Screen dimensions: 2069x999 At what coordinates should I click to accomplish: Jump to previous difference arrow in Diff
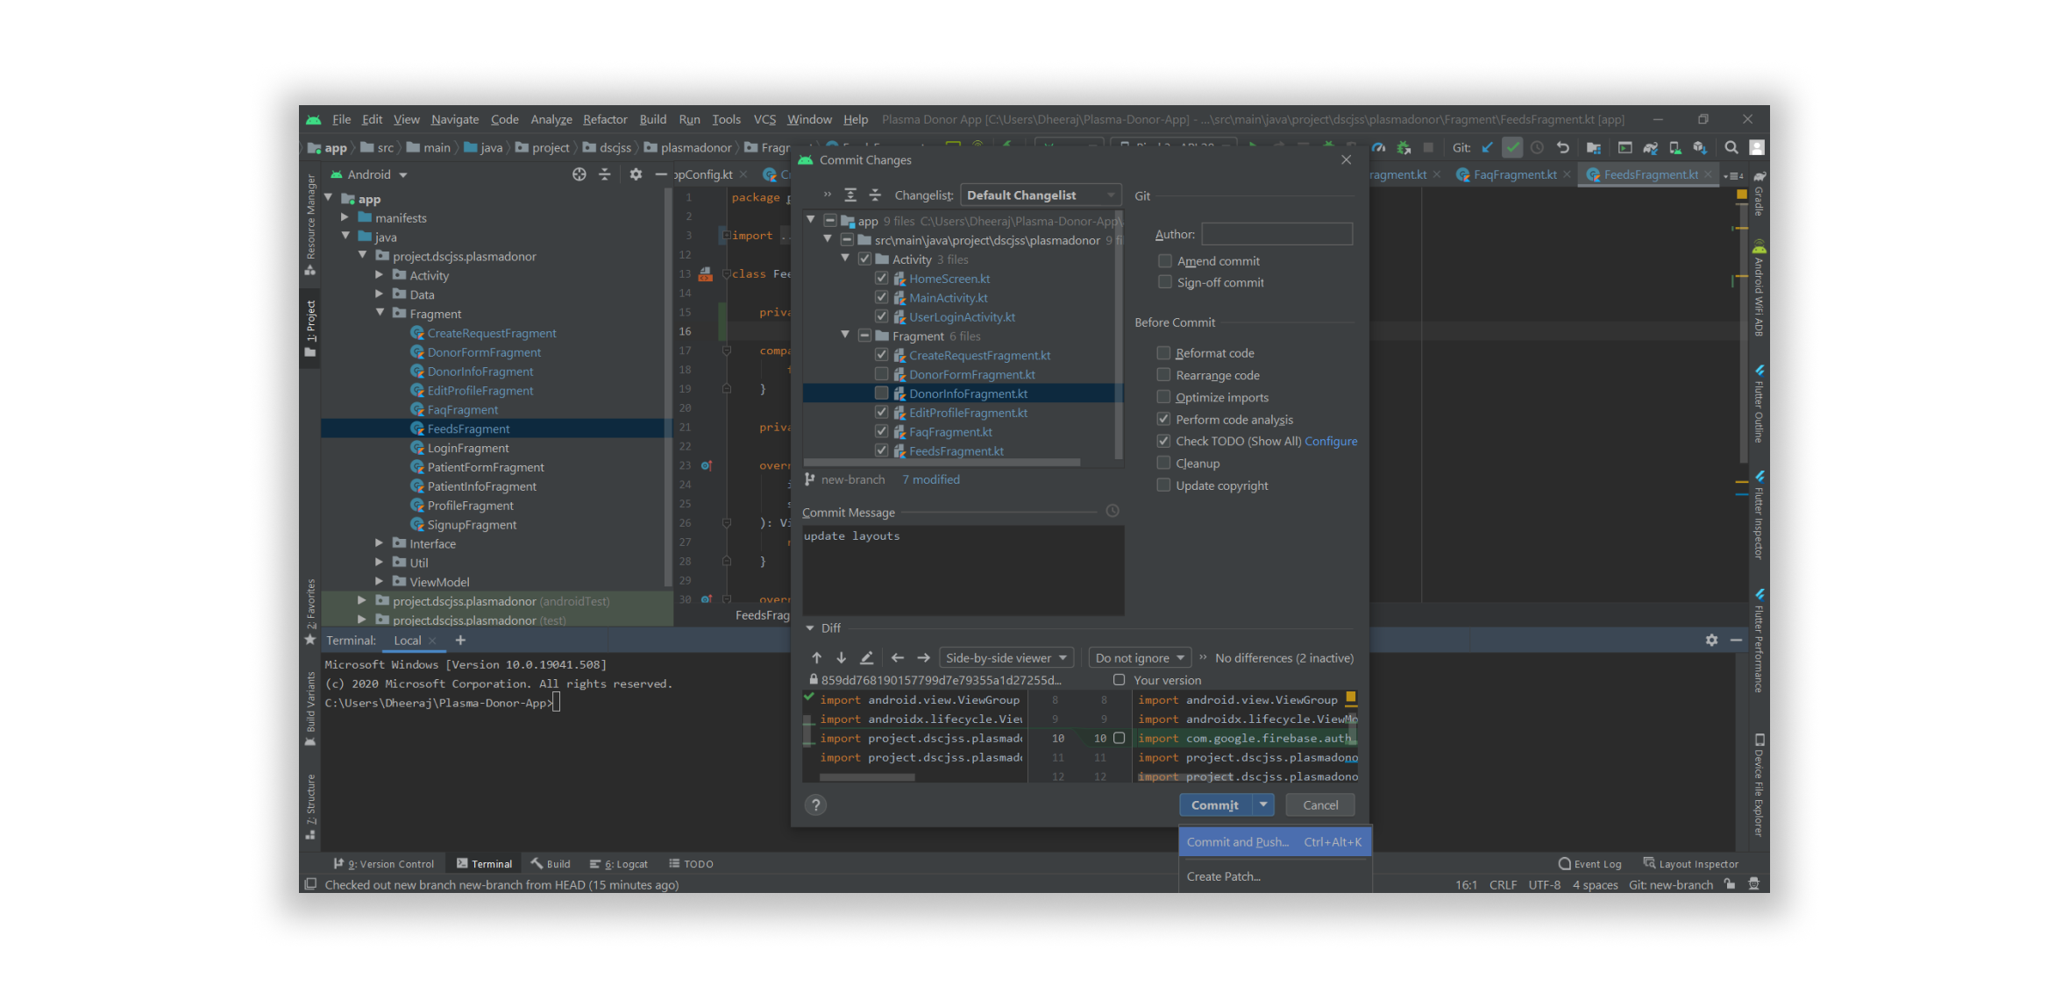(x=816, y=658)
